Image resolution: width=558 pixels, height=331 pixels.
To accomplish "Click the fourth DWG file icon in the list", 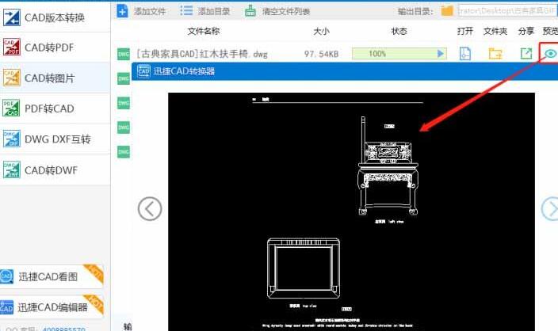I will pos(124,127).
